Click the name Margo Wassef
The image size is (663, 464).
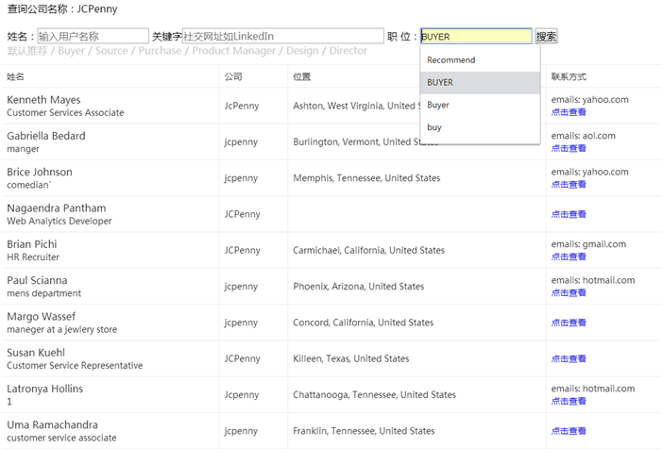point(41,316)
